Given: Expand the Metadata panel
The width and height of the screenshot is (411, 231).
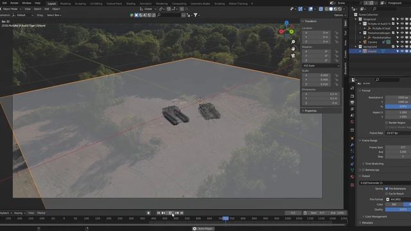Looking at the screenshot, I should (367, 223).
